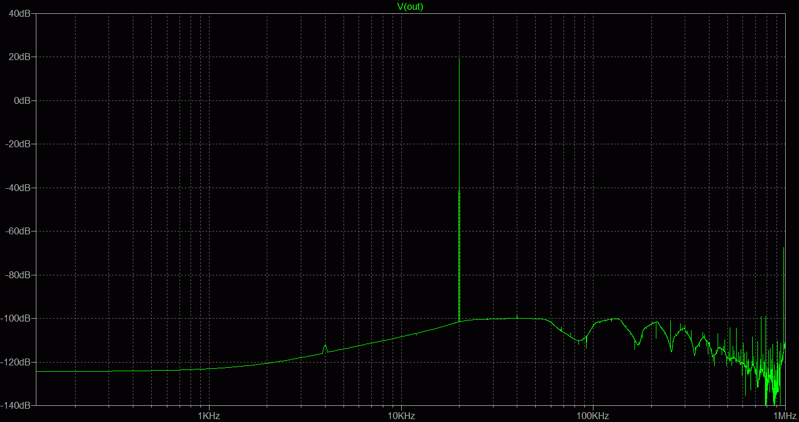Click the -40dB axis label
799x422 pixels.
[18, 188]
